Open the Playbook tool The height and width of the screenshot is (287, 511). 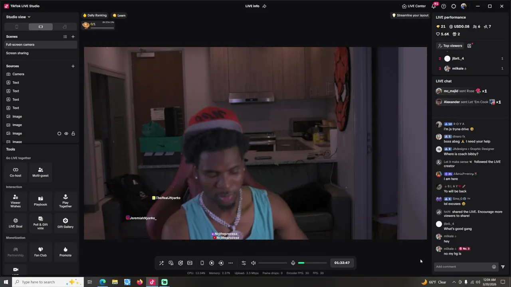coord(40,201)
